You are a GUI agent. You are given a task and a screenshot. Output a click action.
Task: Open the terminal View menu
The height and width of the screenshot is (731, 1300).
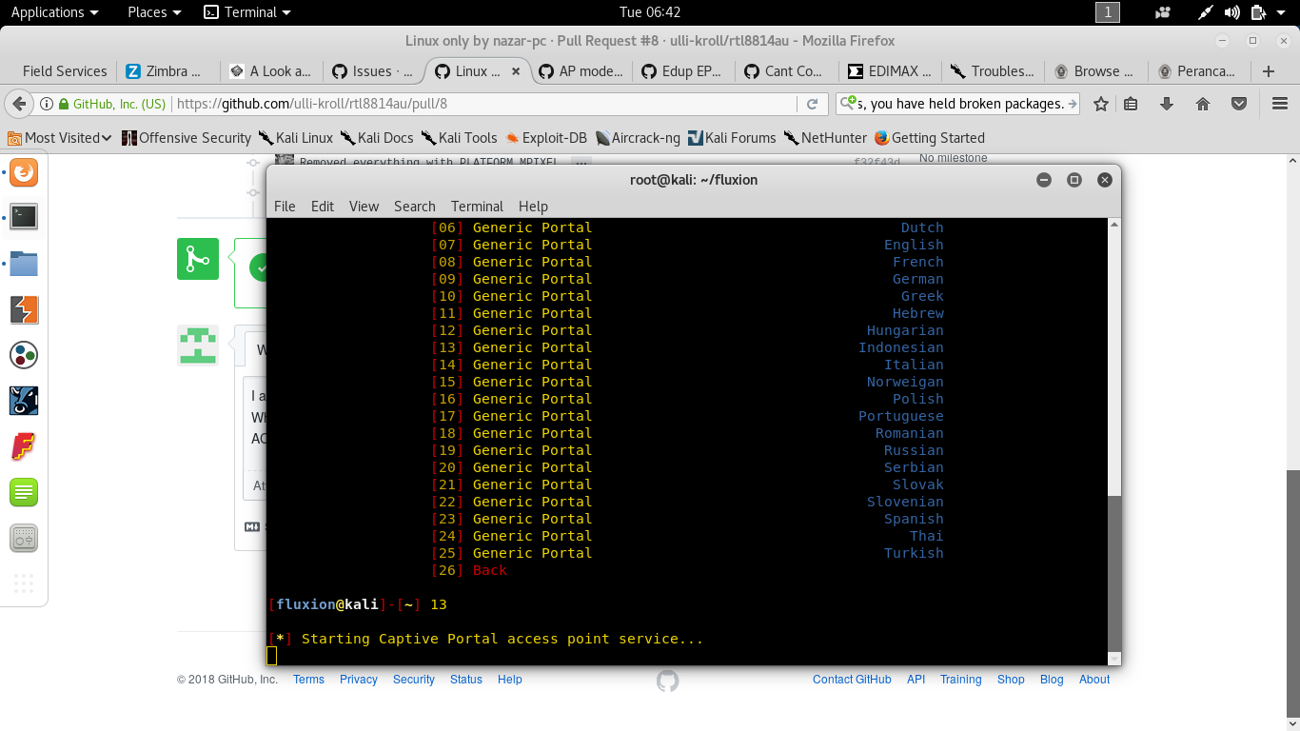[364, 207]
